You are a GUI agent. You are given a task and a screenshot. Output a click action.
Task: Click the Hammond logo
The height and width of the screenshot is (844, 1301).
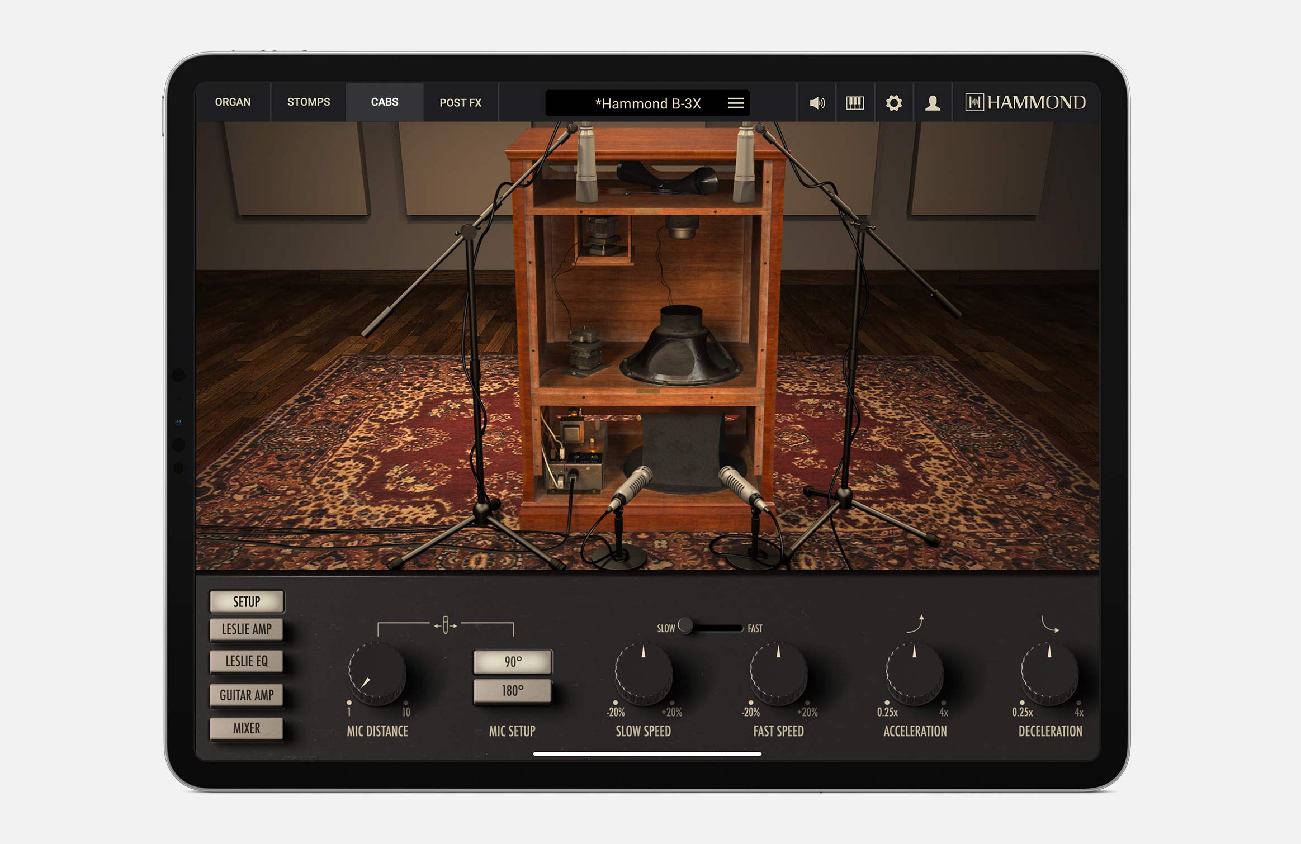[x=1025, y=103]
